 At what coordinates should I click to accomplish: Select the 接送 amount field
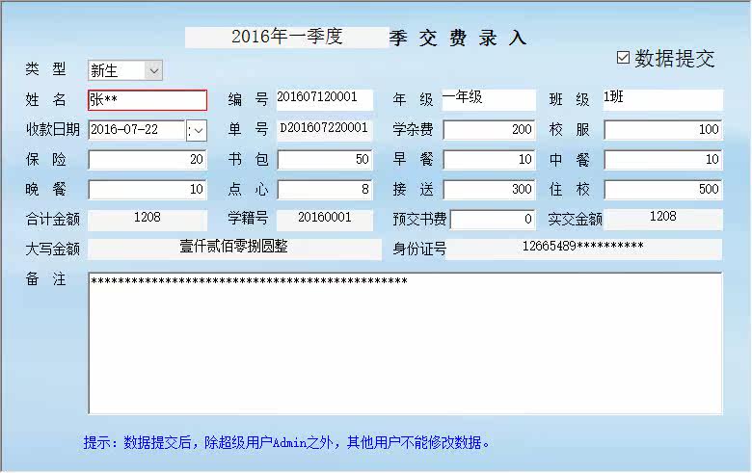click(489, 189)
